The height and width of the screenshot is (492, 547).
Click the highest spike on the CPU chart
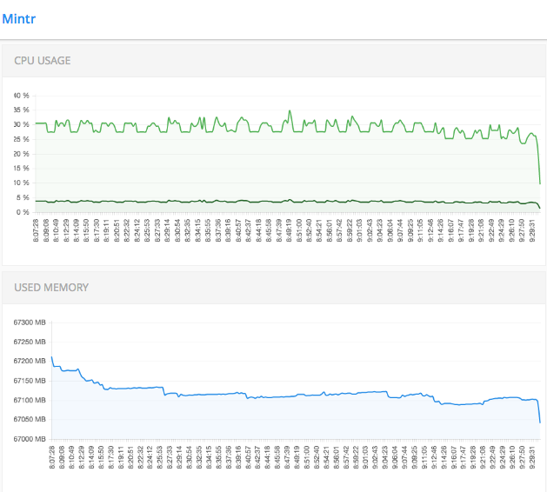coord(290,111)
